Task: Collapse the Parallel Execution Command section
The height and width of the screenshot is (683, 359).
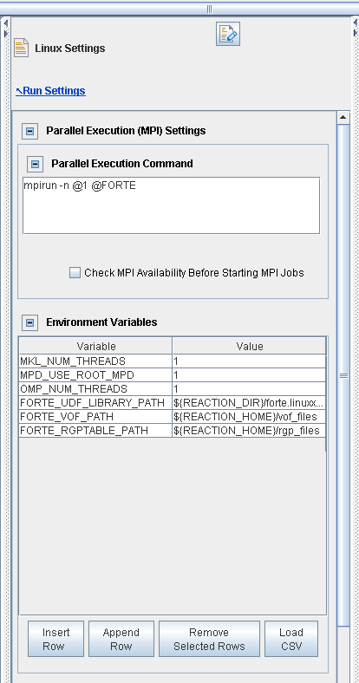Action: [36, 164]
